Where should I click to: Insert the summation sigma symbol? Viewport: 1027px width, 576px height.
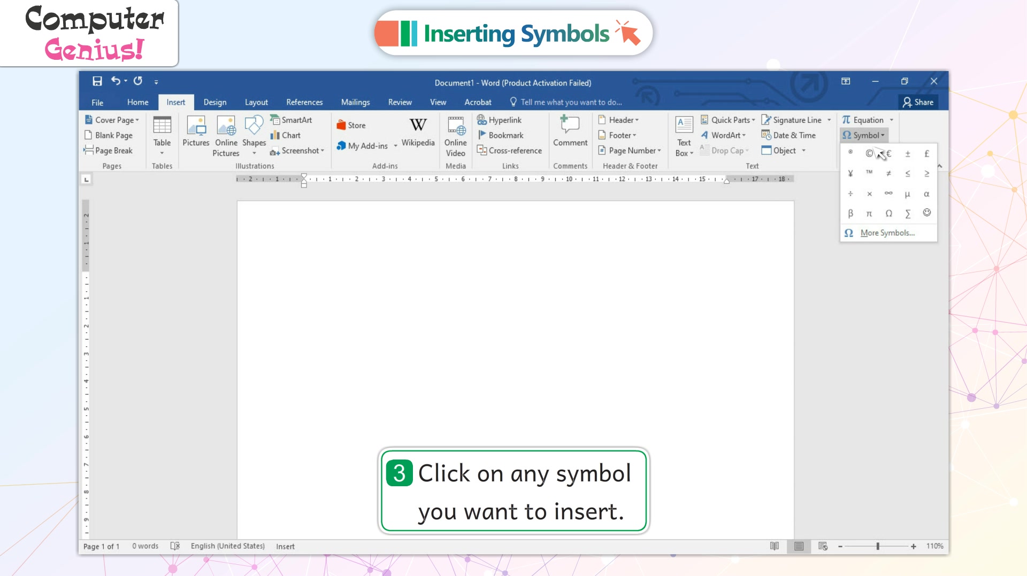908,213
